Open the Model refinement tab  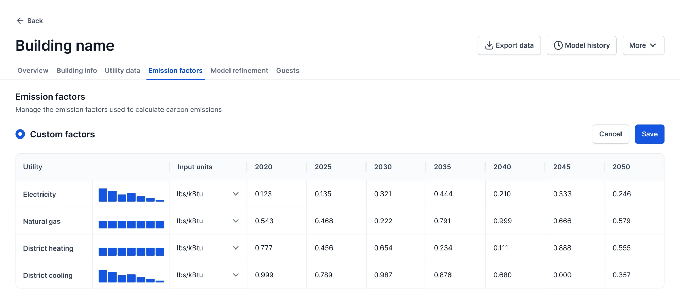tap(239, 71)
